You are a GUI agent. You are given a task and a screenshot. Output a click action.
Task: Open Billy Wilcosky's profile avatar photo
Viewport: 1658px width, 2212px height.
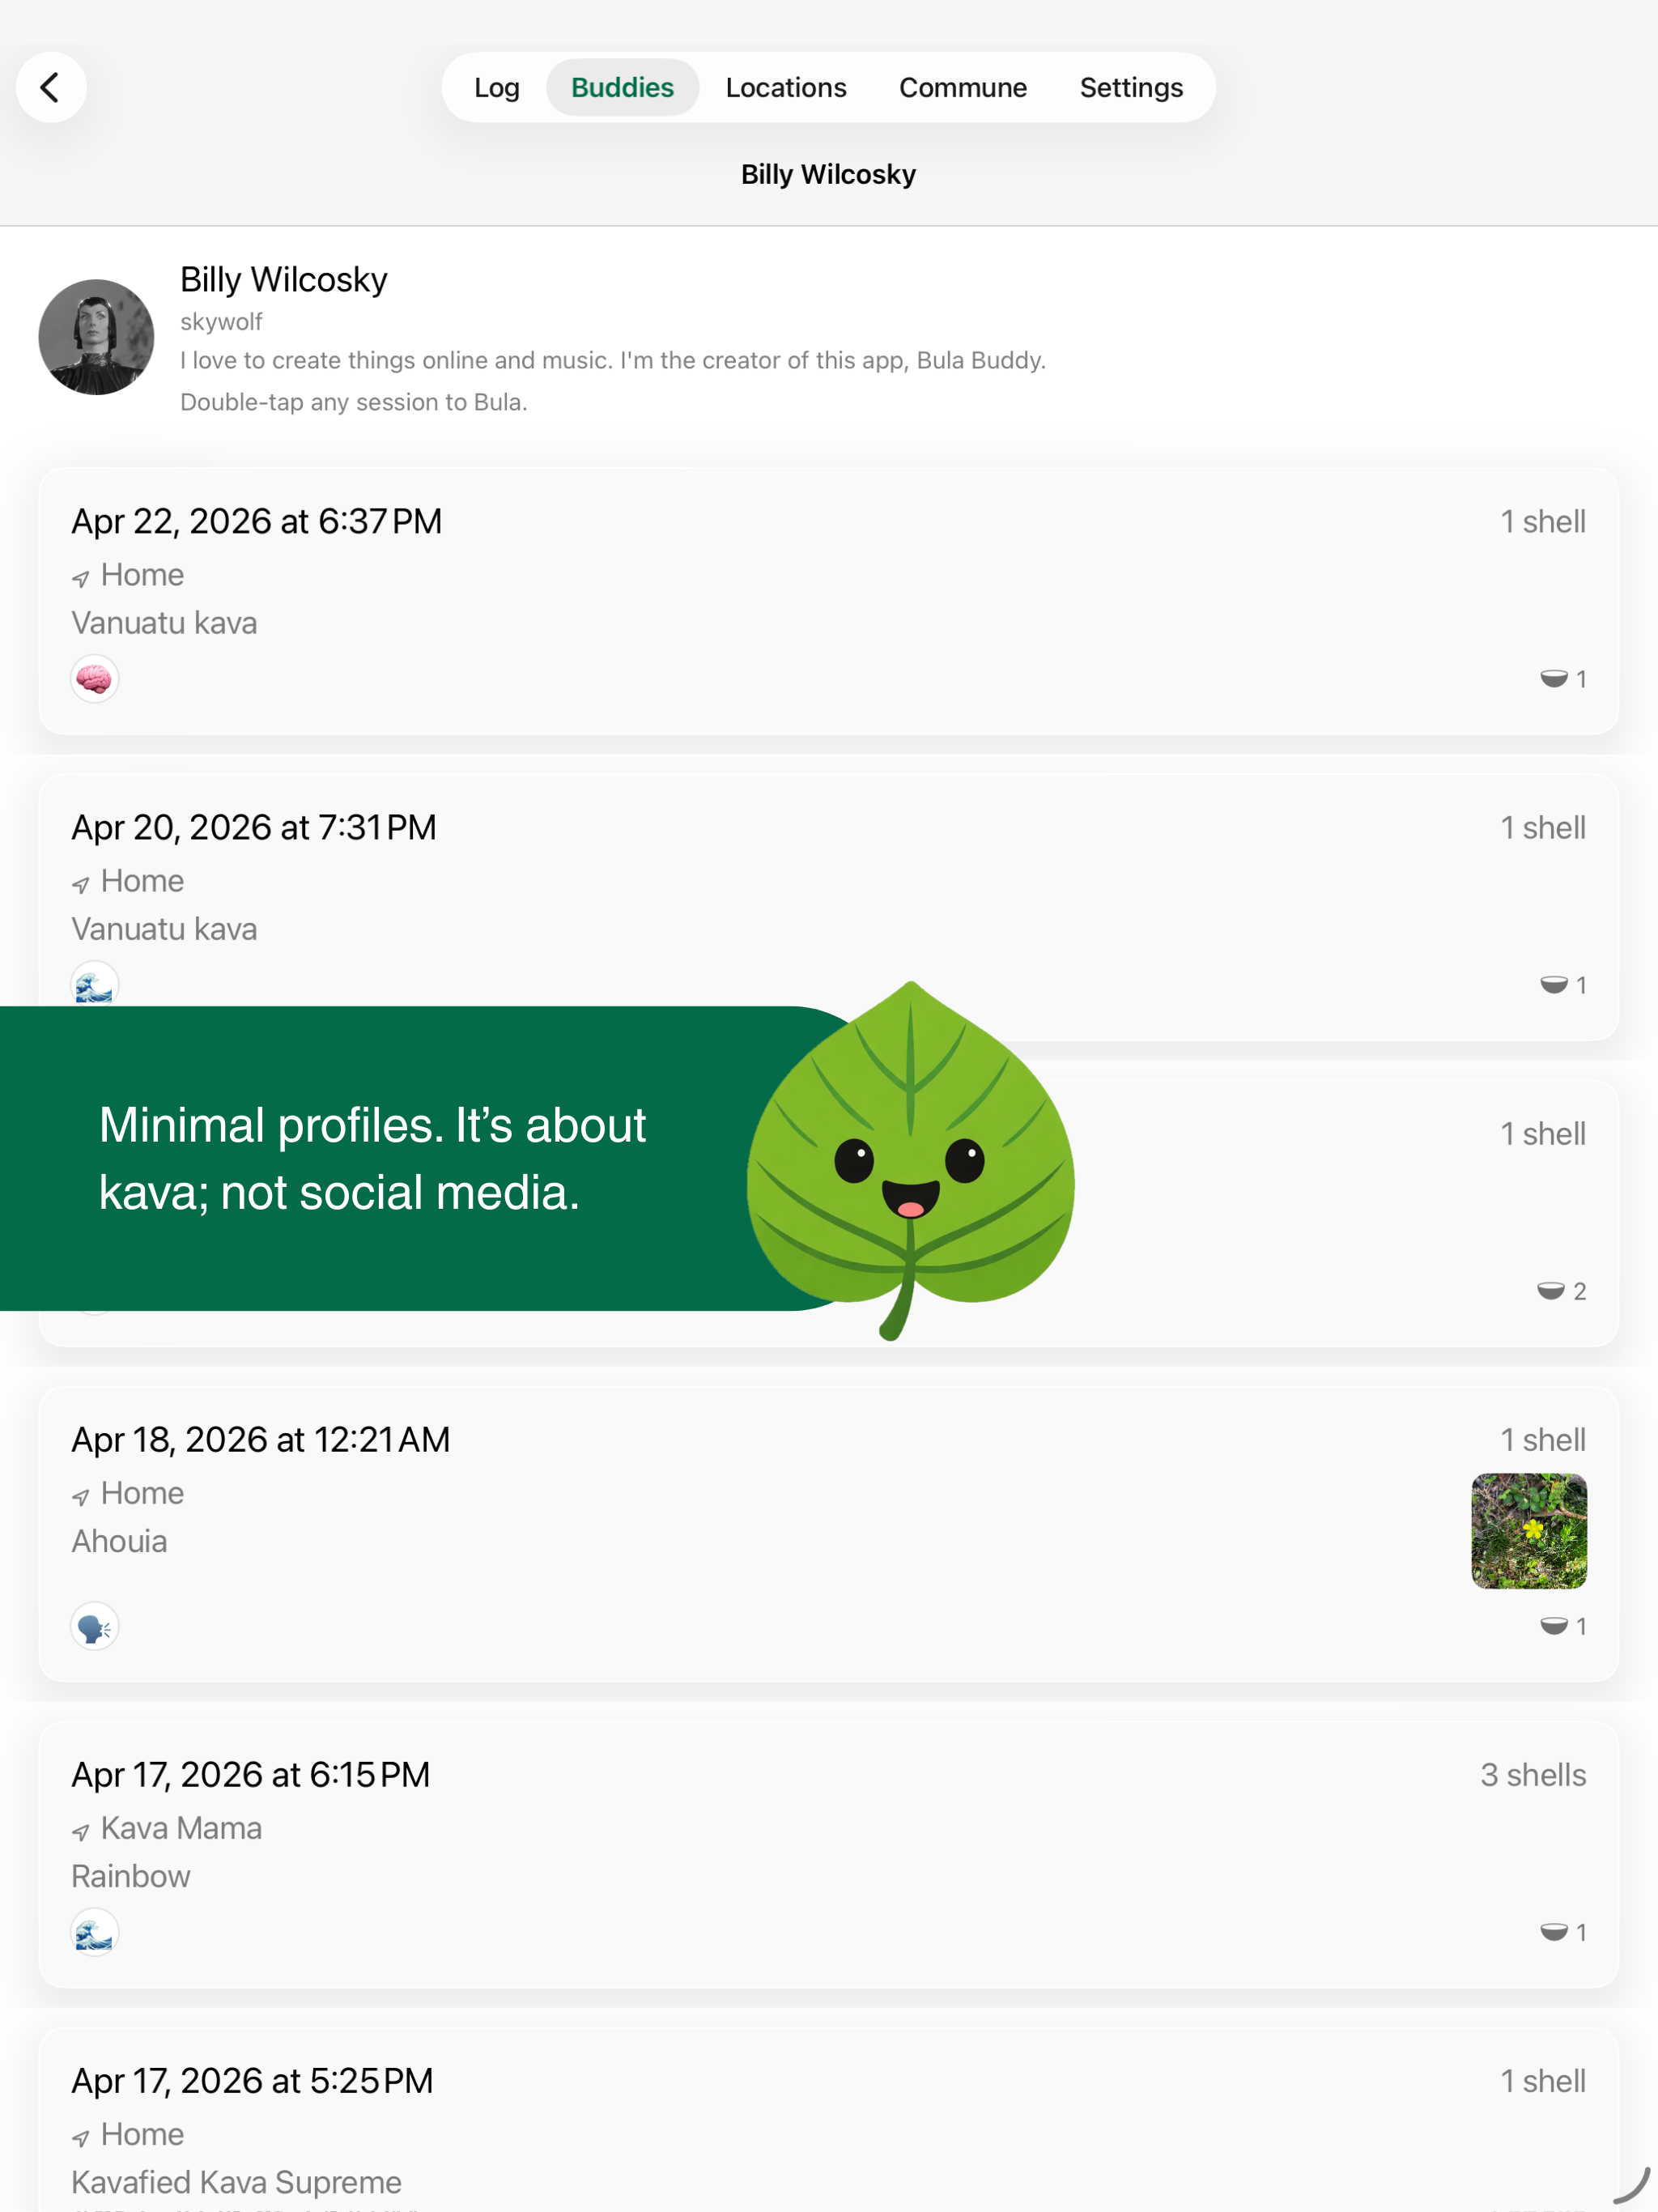96,337
